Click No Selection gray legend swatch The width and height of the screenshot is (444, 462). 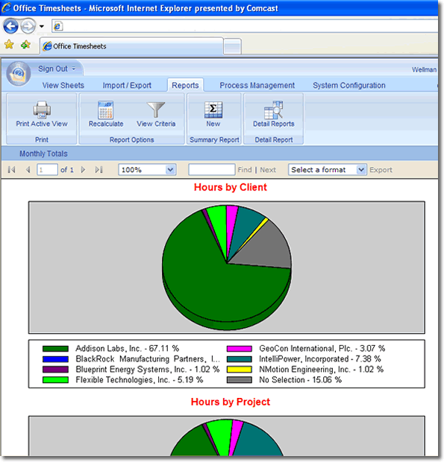240,380
